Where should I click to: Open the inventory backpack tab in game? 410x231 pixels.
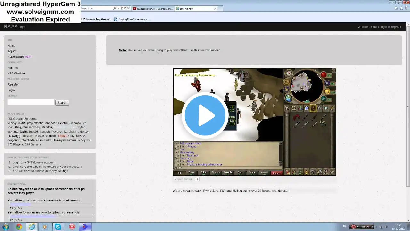313,108
